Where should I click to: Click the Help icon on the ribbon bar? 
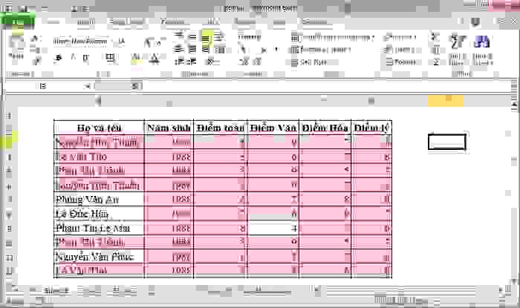476,22
